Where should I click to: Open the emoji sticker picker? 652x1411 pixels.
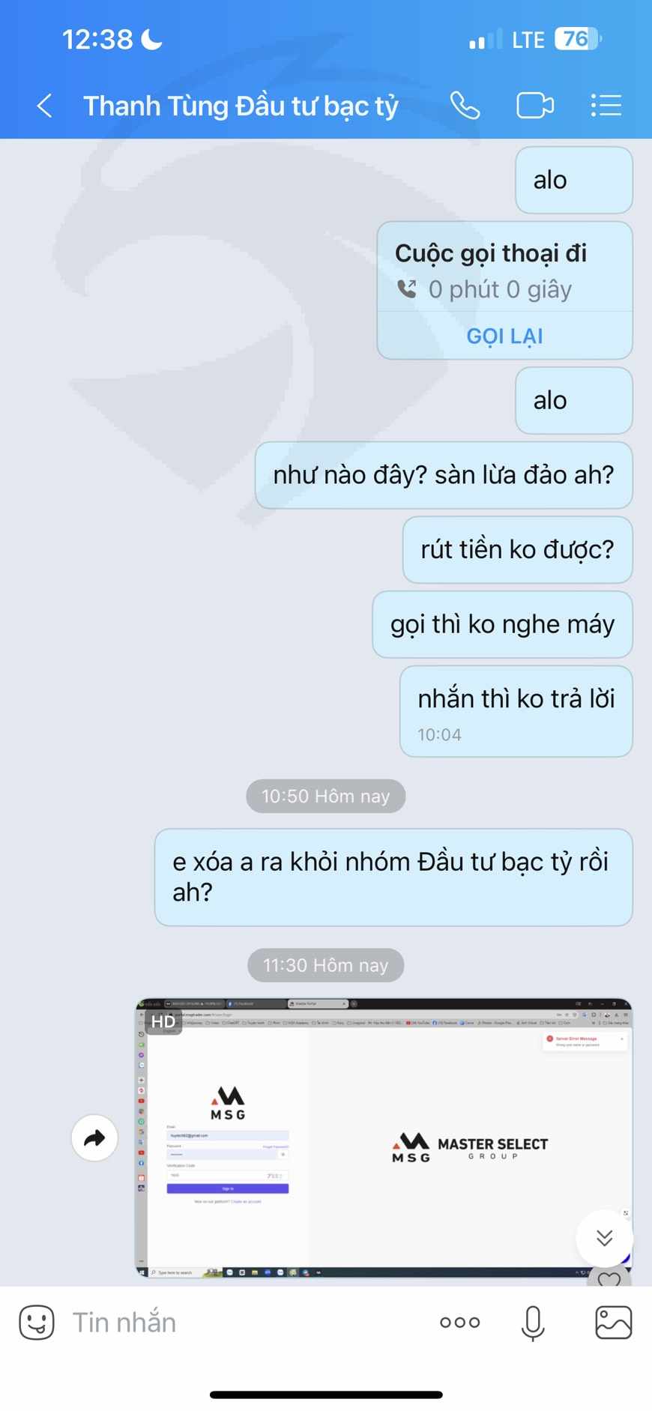[x=37, y=1323]
